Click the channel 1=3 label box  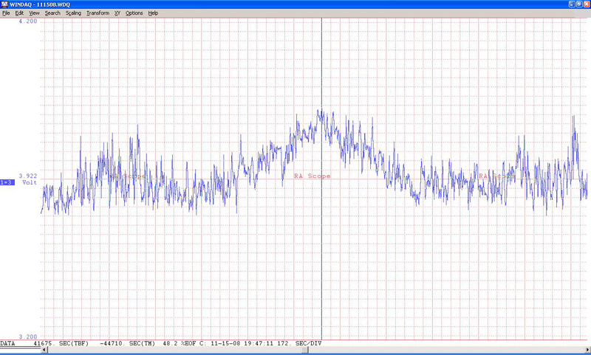coord(7,182)
